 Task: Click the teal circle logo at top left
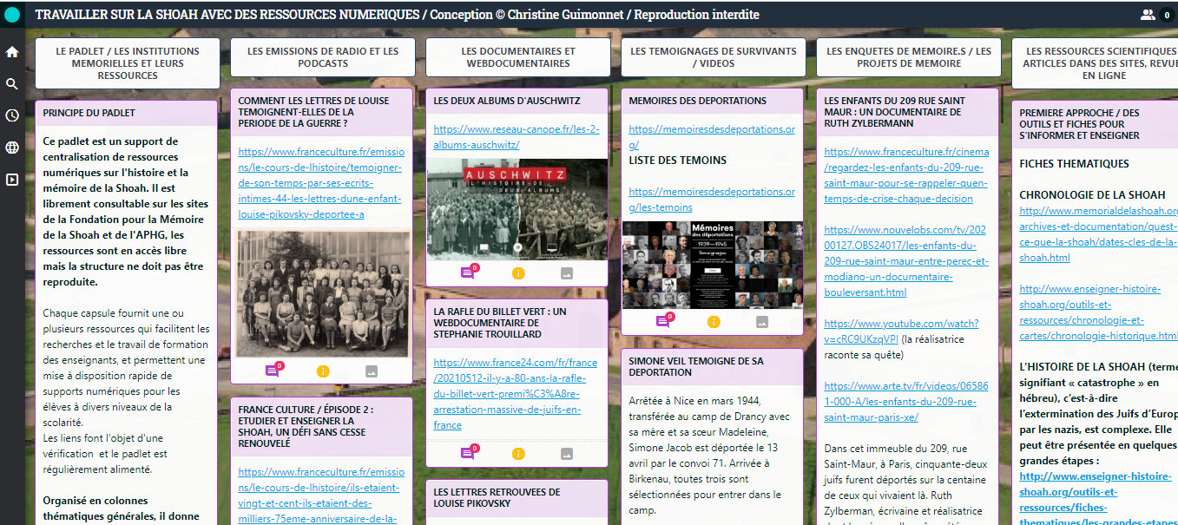[12, 15]
